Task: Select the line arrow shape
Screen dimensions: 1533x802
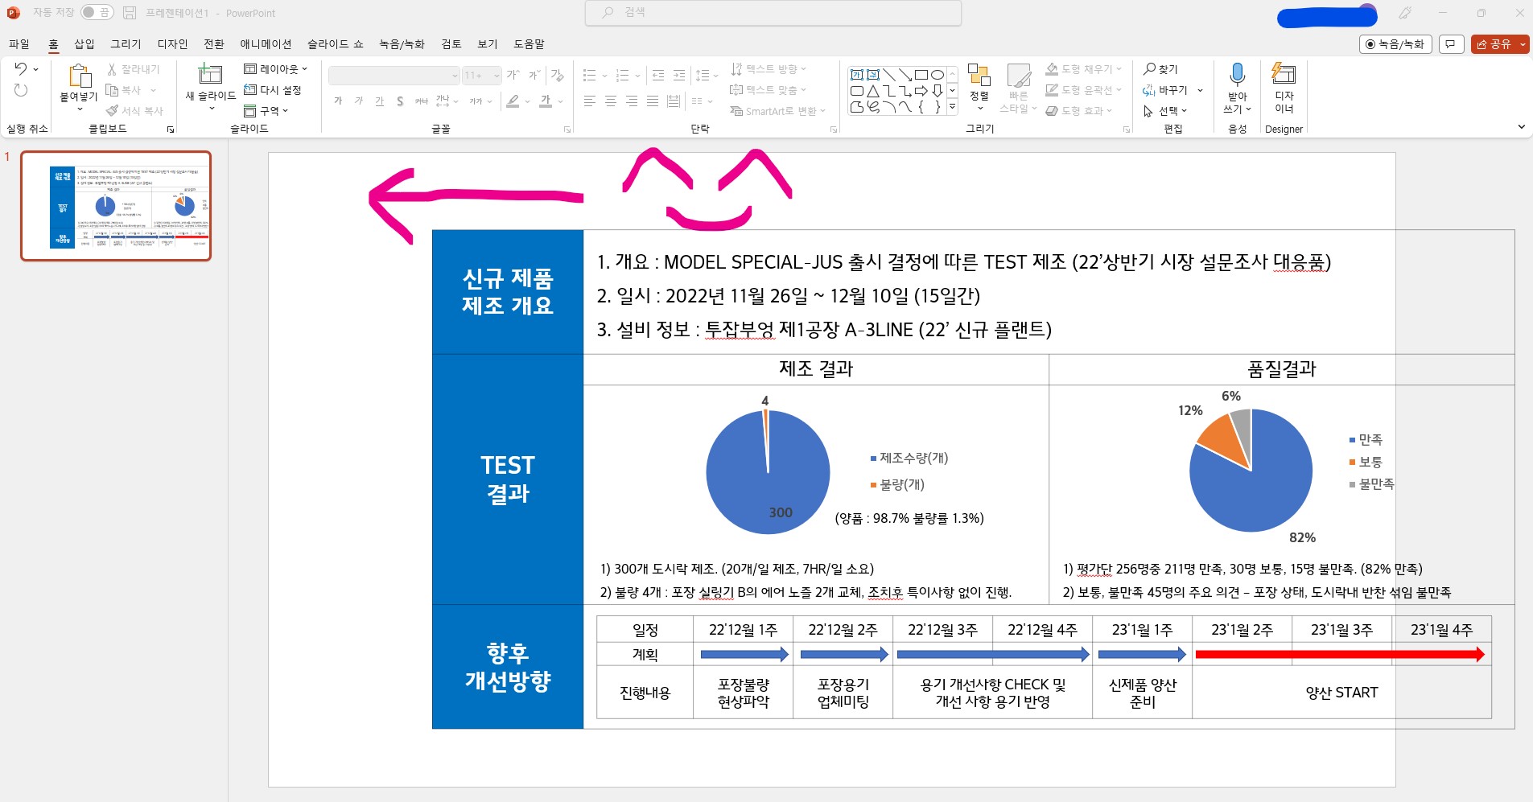Action: click(905, 75)
